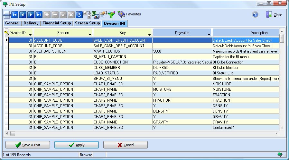289x160 pixels.
Task: Open the funnel filter tool
Action: (111, 15)
